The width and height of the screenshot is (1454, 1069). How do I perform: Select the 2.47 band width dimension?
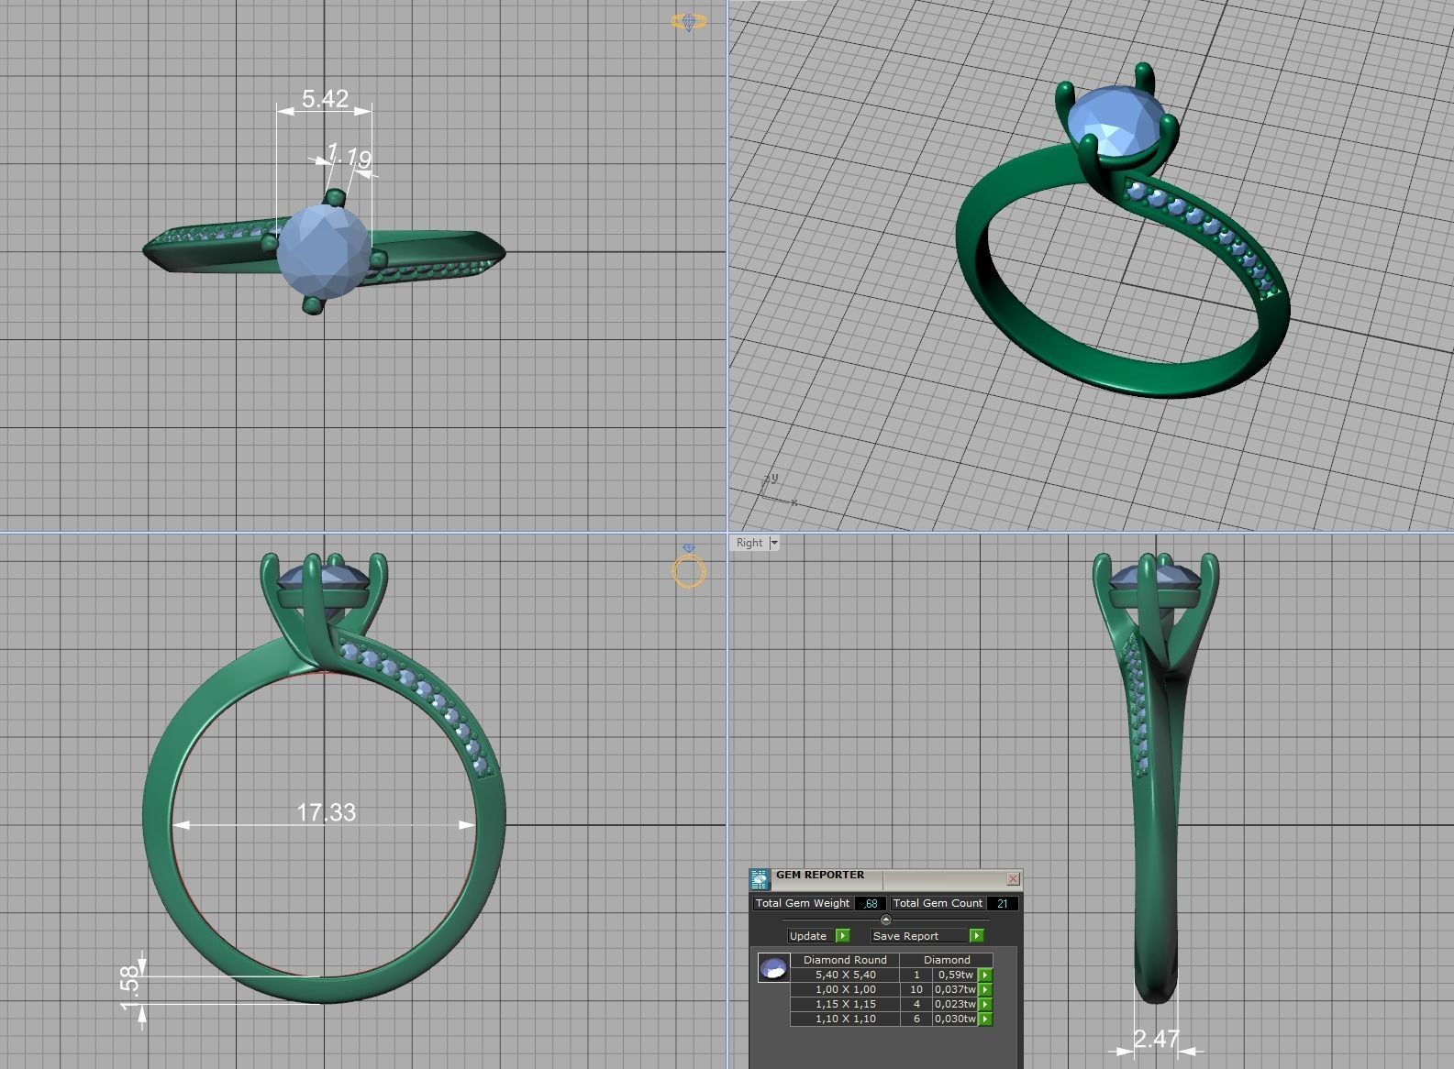[x=1156, y=1039]
